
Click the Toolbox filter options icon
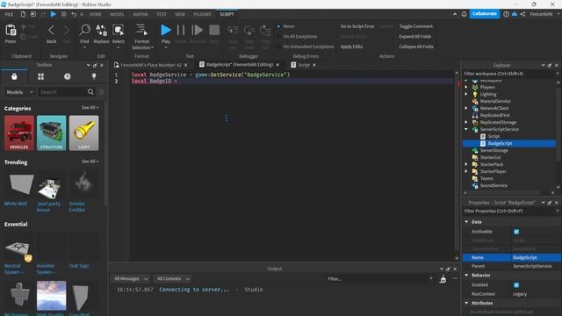pyautogui.click(x=102, y=92)
